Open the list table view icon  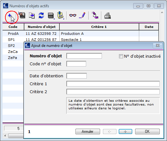51,16
